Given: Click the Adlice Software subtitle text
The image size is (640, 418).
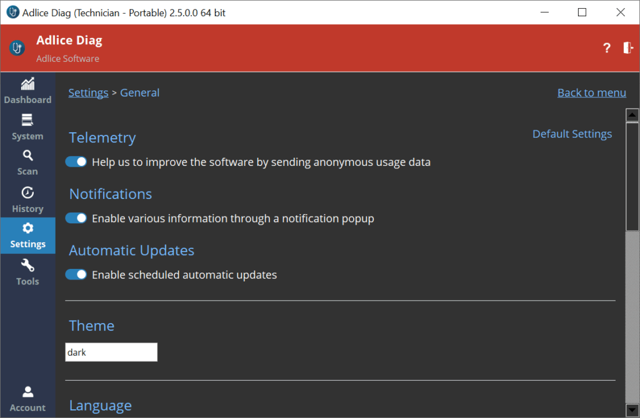Looking at the screenshot, I should [67, 59].
